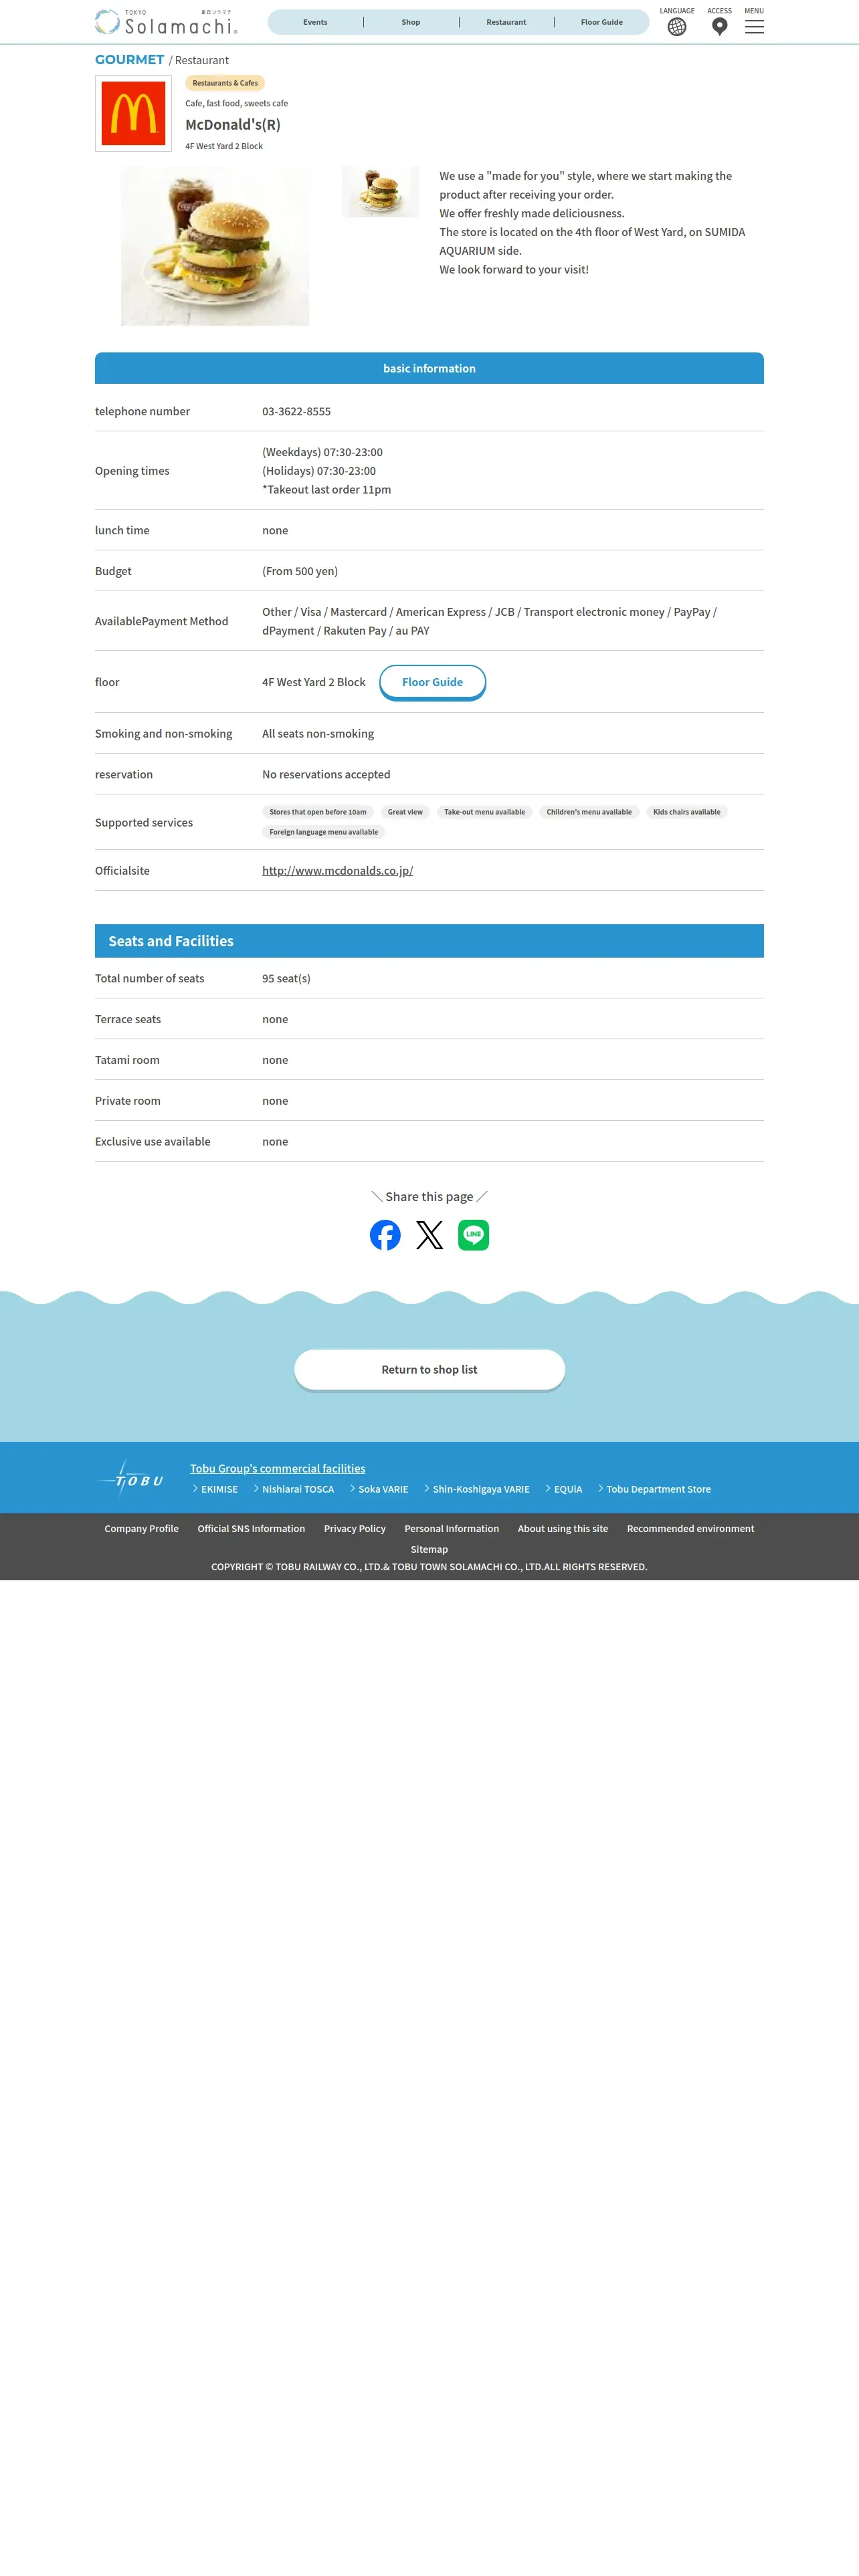The image size is (859, 2576).
Task: Click the Tokyo Solamachi logo
Action: pyautogui.click(x=166, y=22)
